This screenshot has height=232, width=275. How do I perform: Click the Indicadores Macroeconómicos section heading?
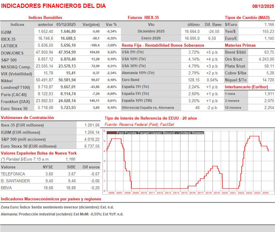click(x=51, y=199)
